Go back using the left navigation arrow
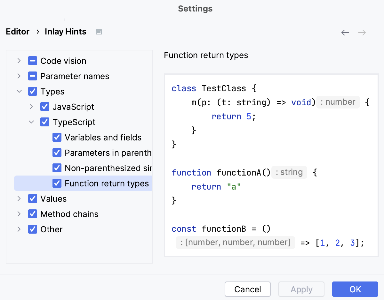The image size is (384, 300). tap(345, 32)
